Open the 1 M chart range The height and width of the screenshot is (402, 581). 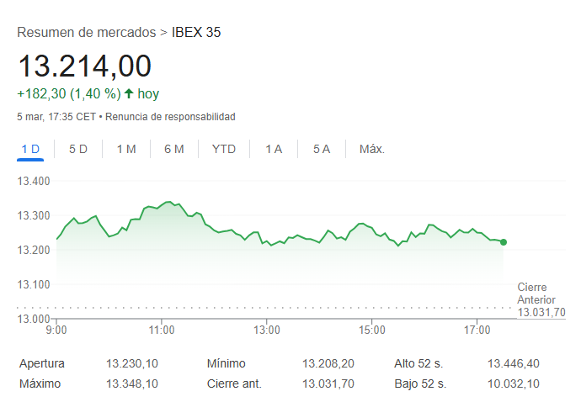click(x=126, y=149)
